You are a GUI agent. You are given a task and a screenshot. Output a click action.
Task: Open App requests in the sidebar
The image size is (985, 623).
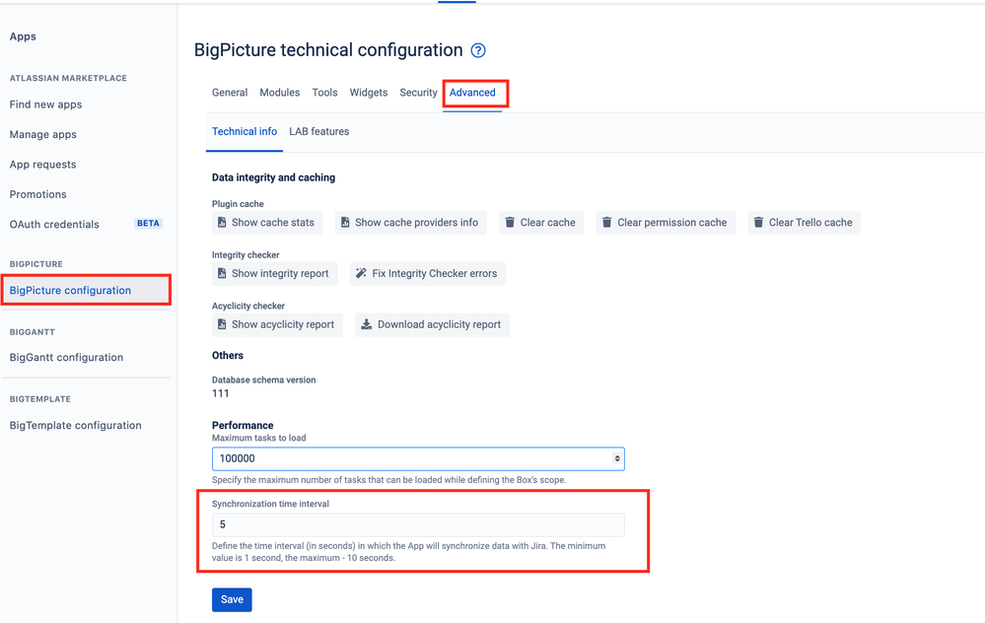42,165
